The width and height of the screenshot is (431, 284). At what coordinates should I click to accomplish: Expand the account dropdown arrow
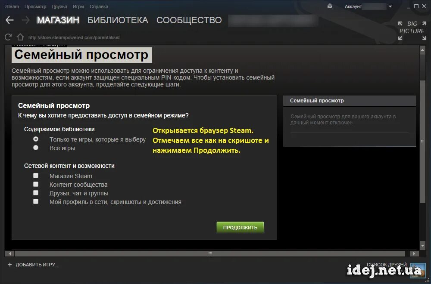pos(390,6)
